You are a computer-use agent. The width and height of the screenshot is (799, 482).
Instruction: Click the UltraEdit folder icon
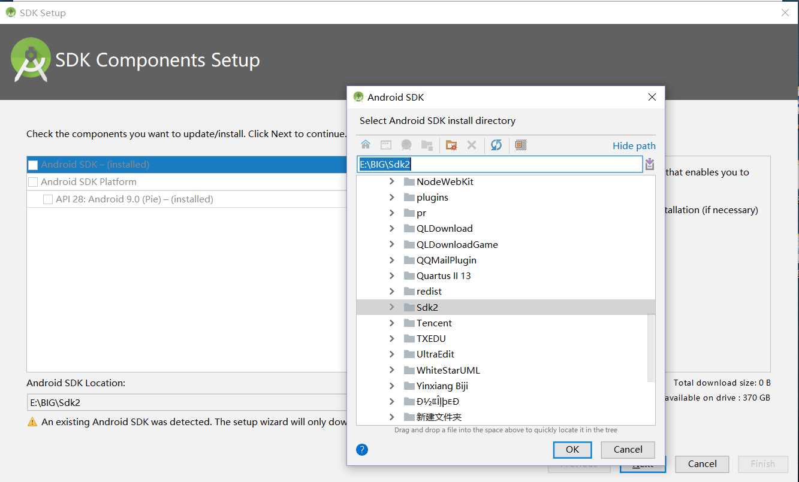click(409, 354)
